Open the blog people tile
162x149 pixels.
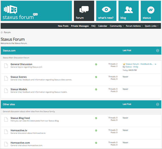(x=129, y=11)
